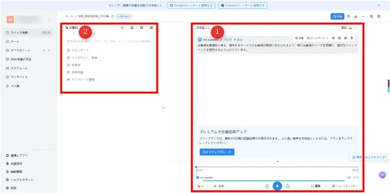The height and width of the screenshot is (193, 390).
Task: Click the audio progress bar slider
Action: pos(277,167)
